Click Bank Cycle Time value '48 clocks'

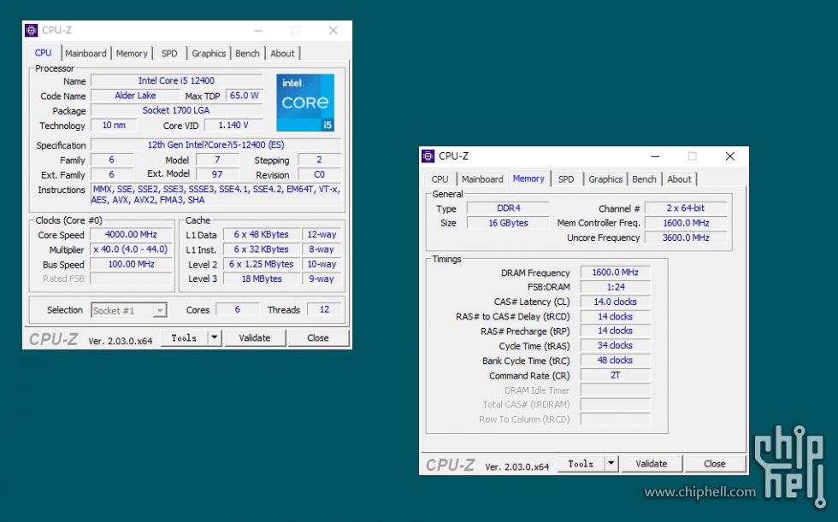pos(615,361)
